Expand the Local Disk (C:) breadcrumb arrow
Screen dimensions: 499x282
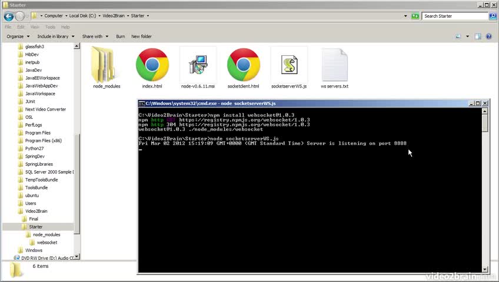coord(99,16)
